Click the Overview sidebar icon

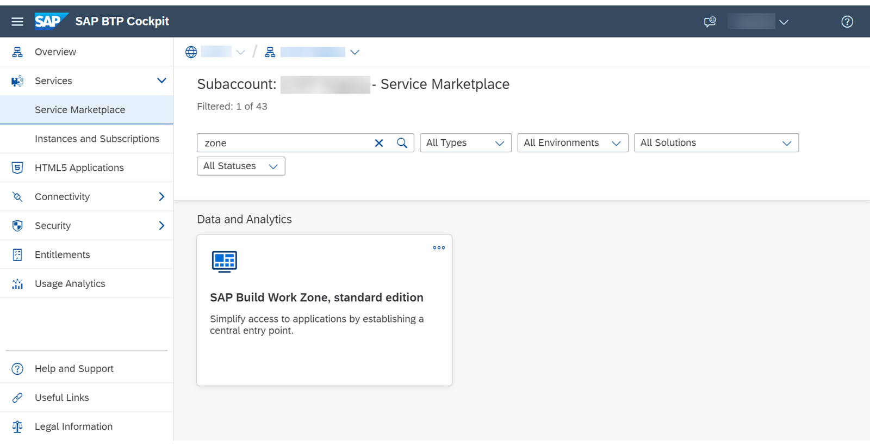click(x=17, y=52)
